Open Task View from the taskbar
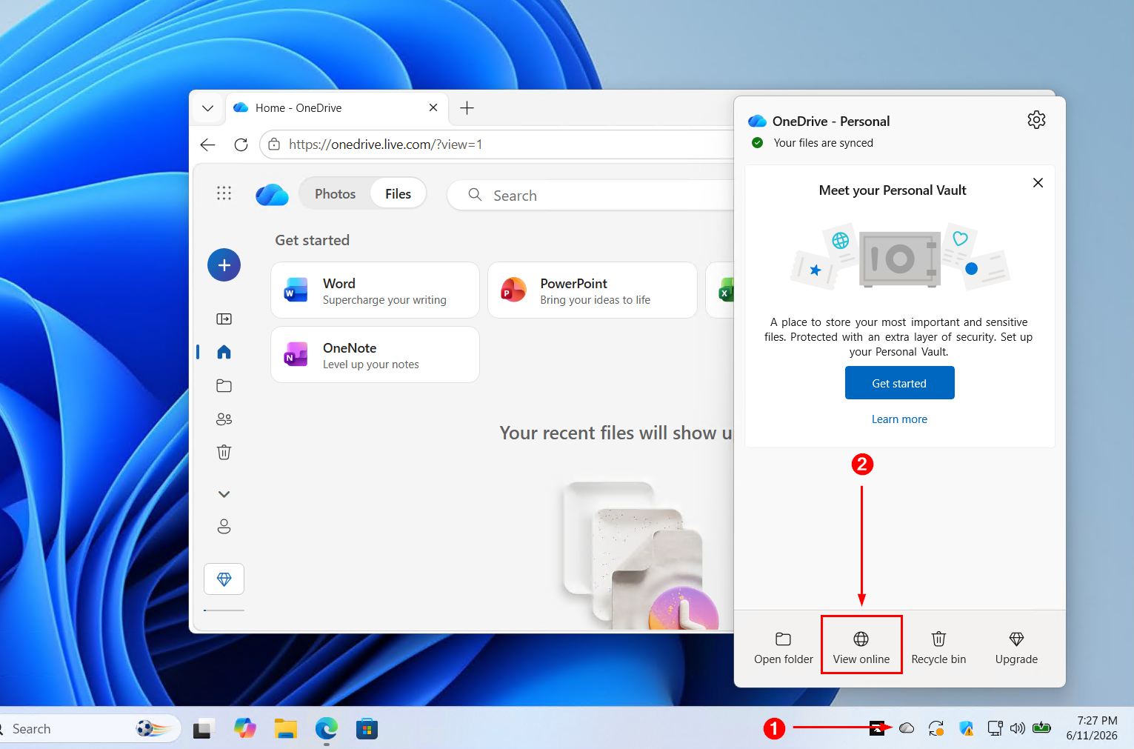The height and width of the screenshot is (749, 1134). pos(204,729)
